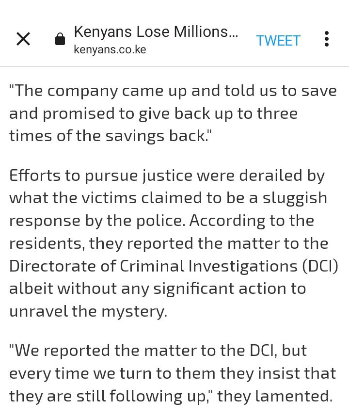Click the line 'response by the police. According to the'
349x417 pixels.
click(161, 221)
